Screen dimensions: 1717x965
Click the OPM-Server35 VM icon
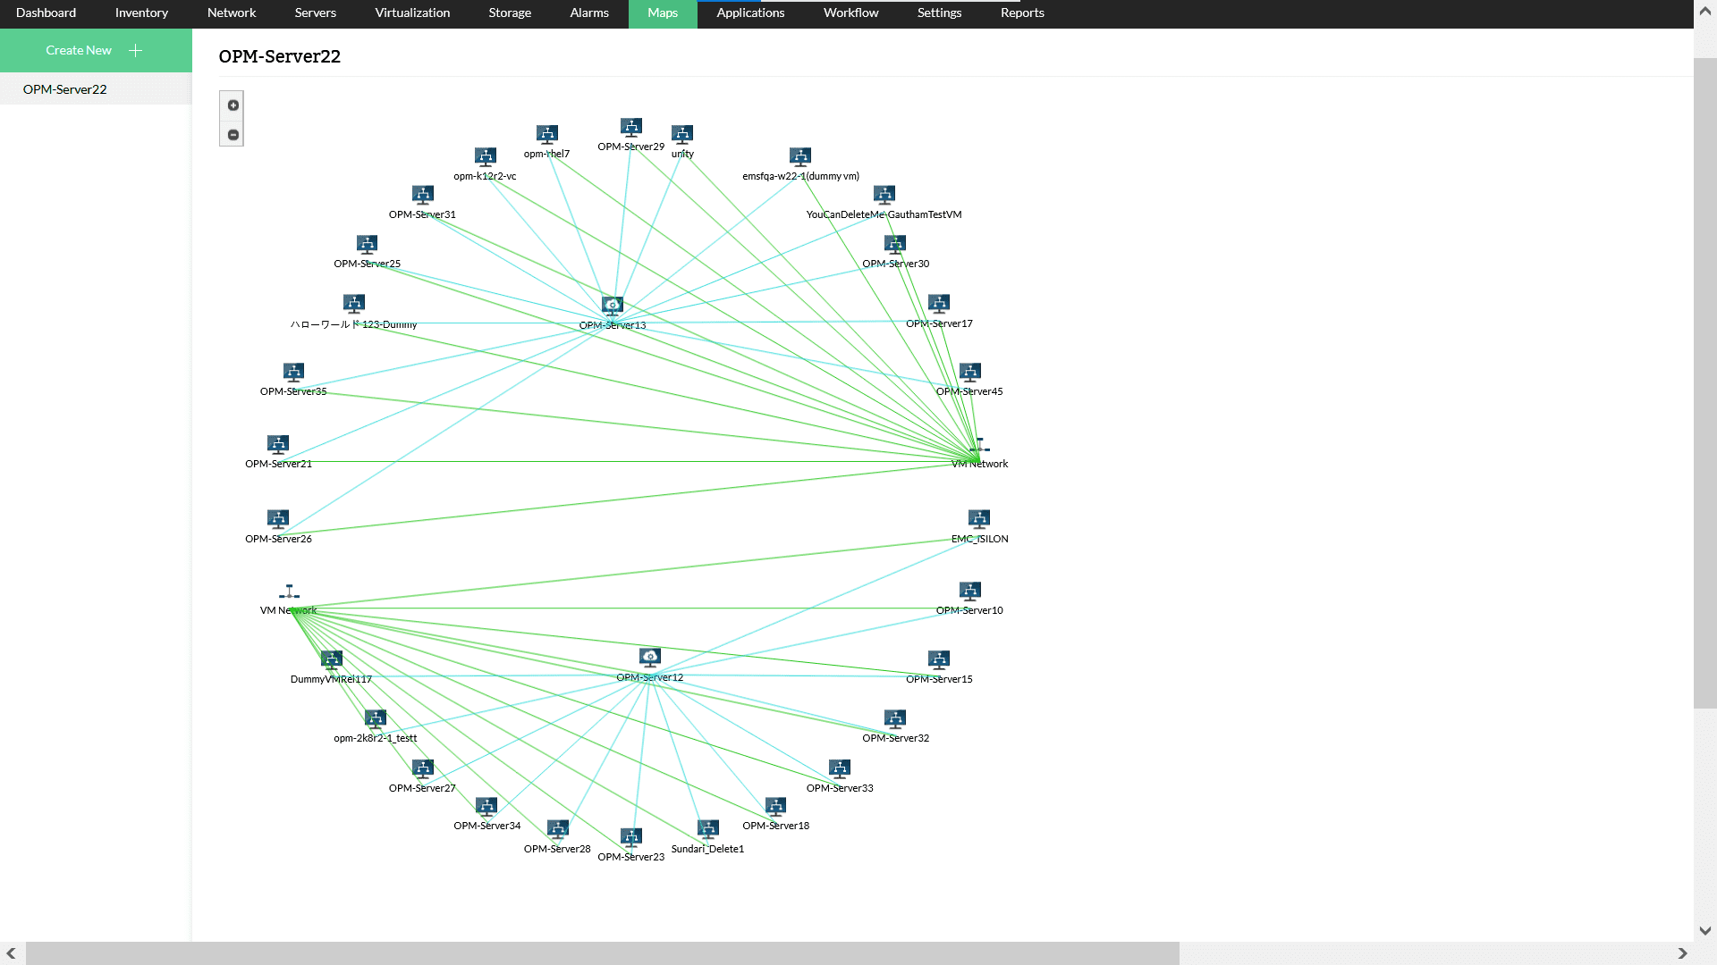click(293, 372)
